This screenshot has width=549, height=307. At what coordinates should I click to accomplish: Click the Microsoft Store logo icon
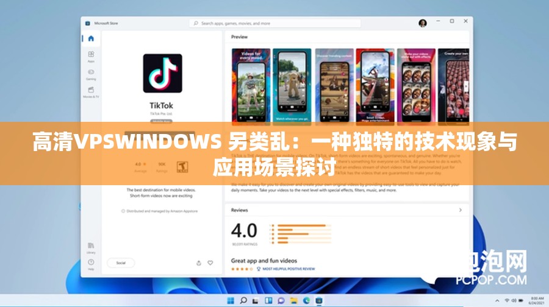(87, 23)
